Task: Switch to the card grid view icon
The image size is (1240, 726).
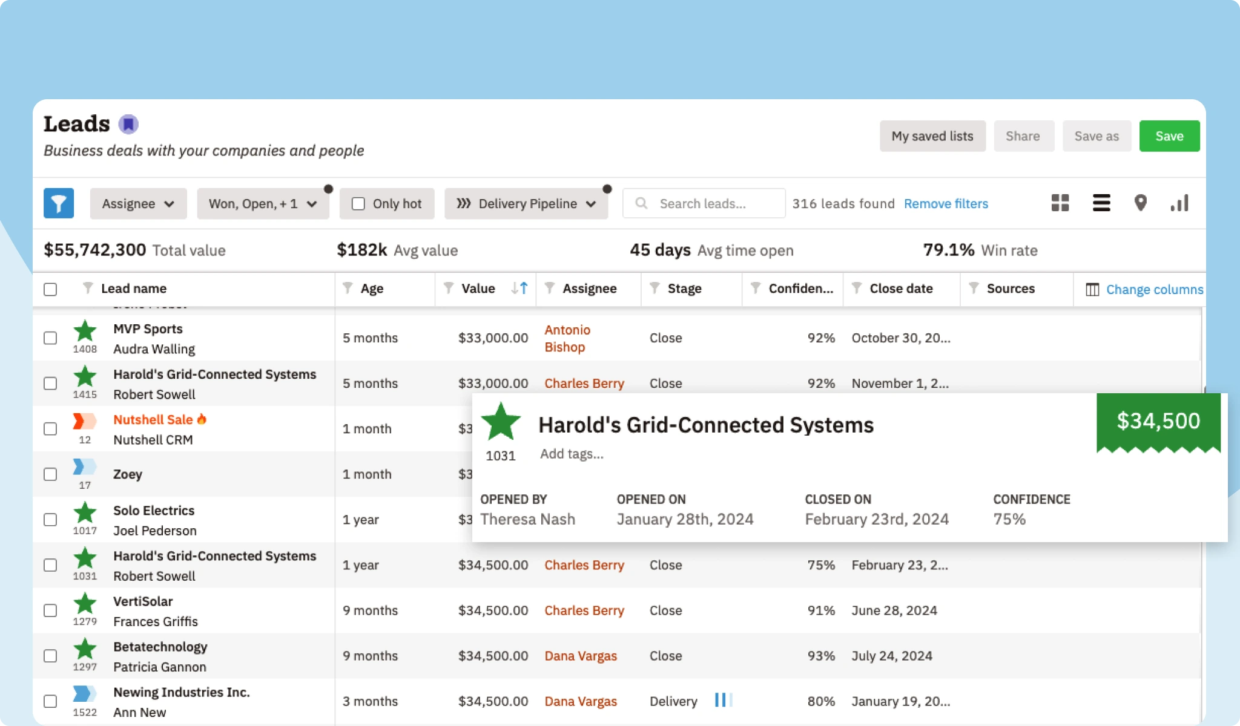Action: (x=1060, y=203)
